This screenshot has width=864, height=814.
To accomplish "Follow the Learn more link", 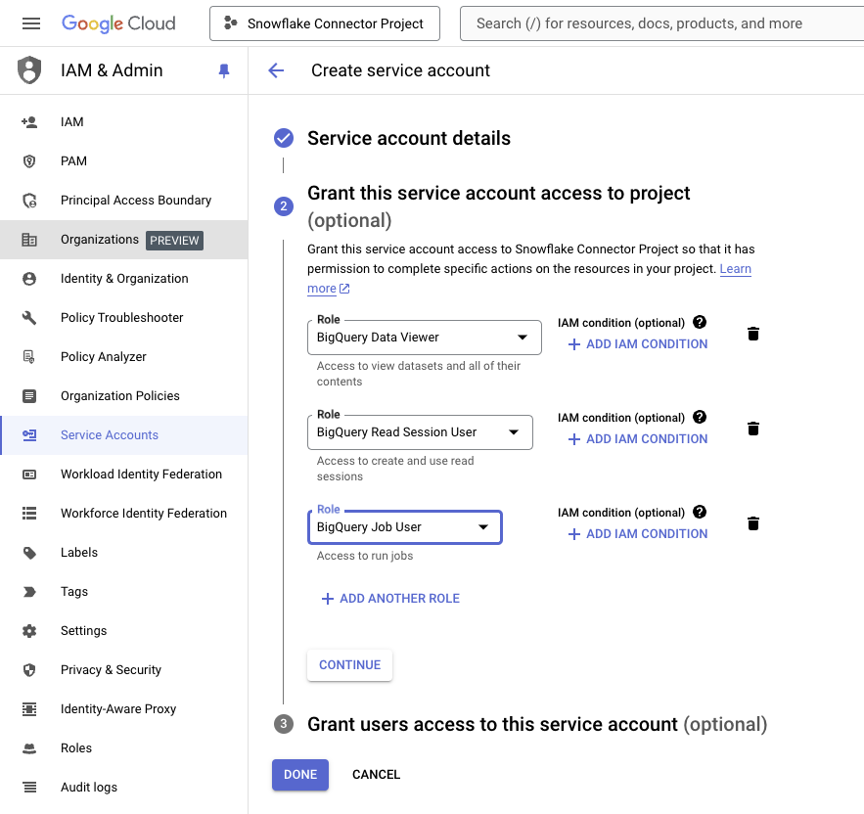I will 735,269.
